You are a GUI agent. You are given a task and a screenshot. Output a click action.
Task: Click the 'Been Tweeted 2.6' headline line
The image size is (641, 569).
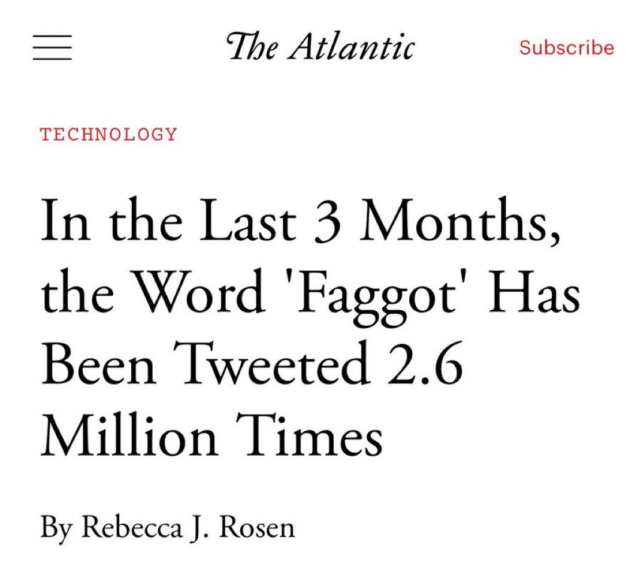252,364
